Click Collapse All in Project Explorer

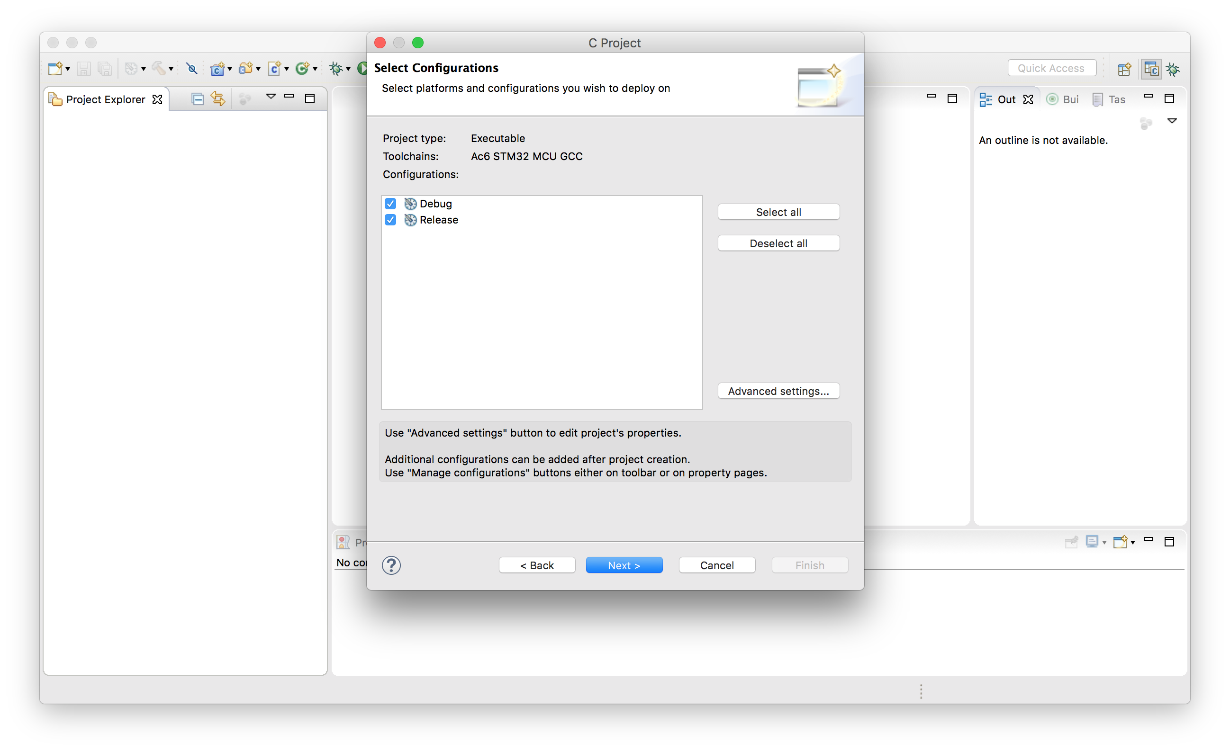[x=197, y=99]
